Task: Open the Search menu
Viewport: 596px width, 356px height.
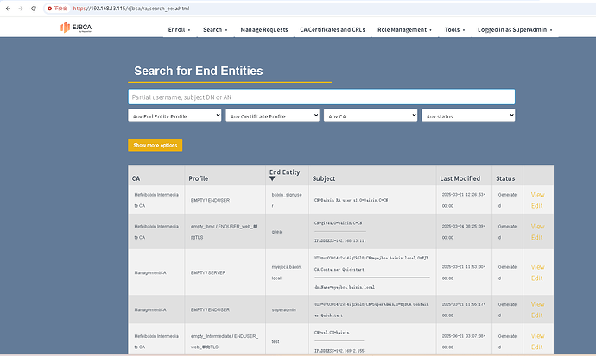Action: (x=215, y=30)
